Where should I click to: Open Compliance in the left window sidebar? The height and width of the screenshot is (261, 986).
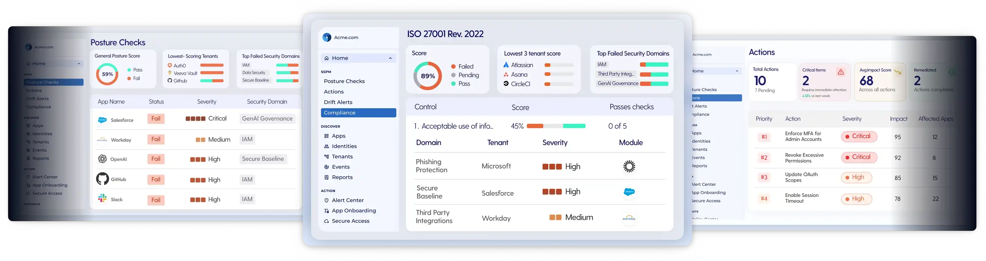pos(38,107)
